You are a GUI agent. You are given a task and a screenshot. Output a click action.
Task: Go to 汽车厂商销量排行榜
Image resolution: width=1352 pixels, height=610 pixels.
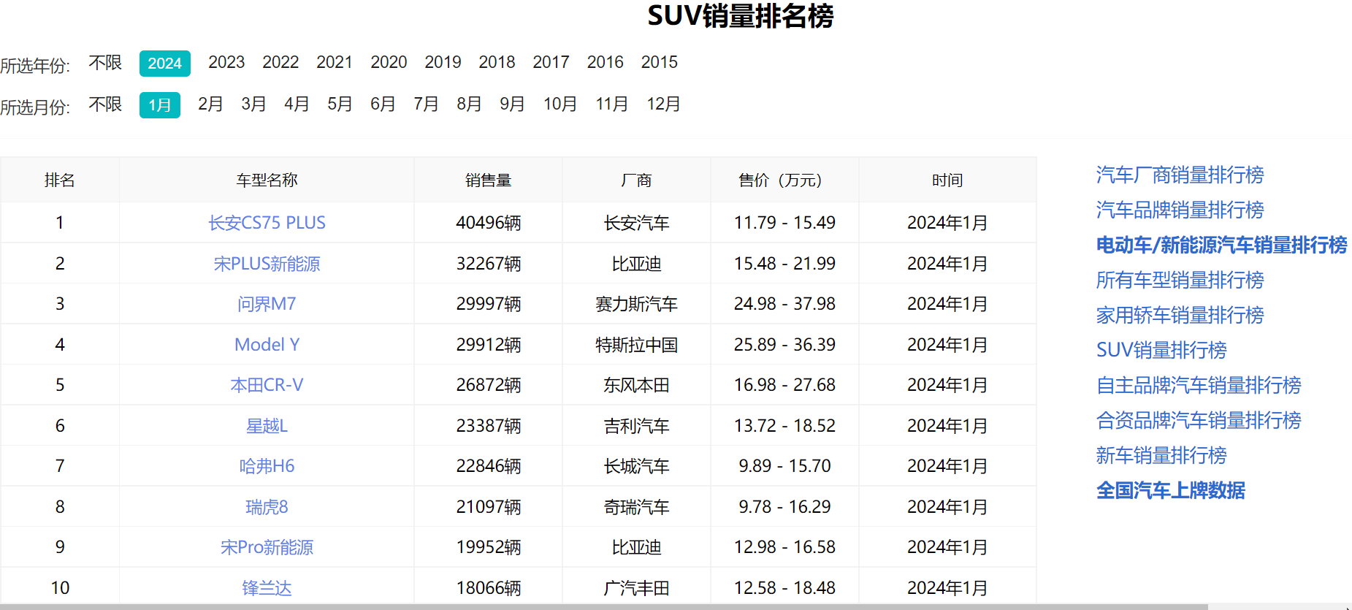click(1180, 175)
